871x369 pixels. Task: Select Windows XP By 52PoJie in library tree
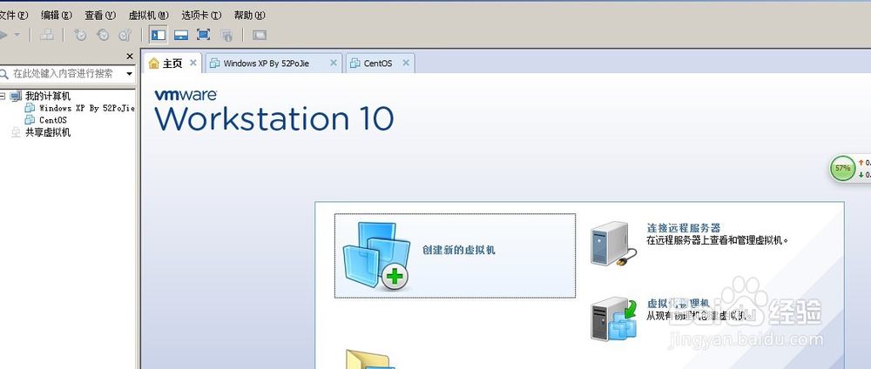[x=86, y=108]
